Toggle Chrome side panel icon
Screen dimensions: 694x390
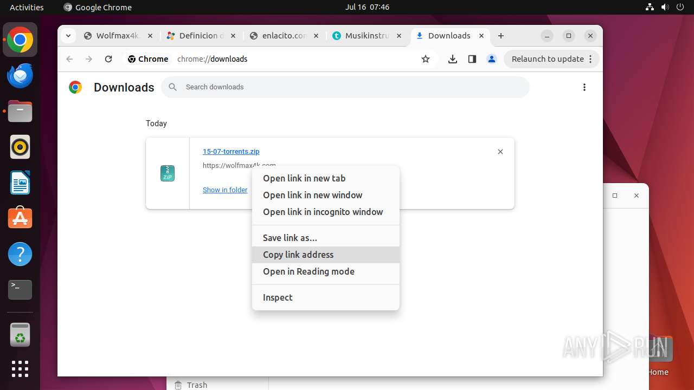tap(472, 59)
